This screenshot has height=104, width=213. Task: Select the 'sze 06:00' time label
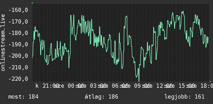[114, 86]
